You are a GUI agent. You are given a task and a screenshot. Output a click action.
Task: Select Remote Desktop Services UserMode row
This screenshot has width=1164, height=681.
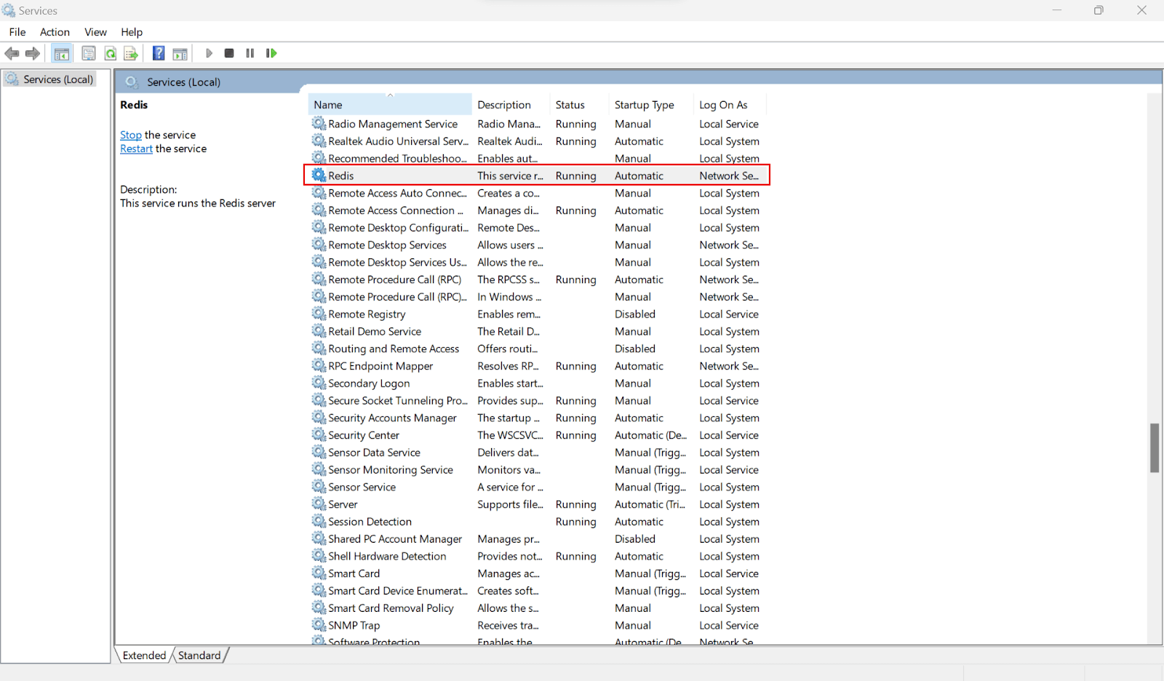point(538,262)
